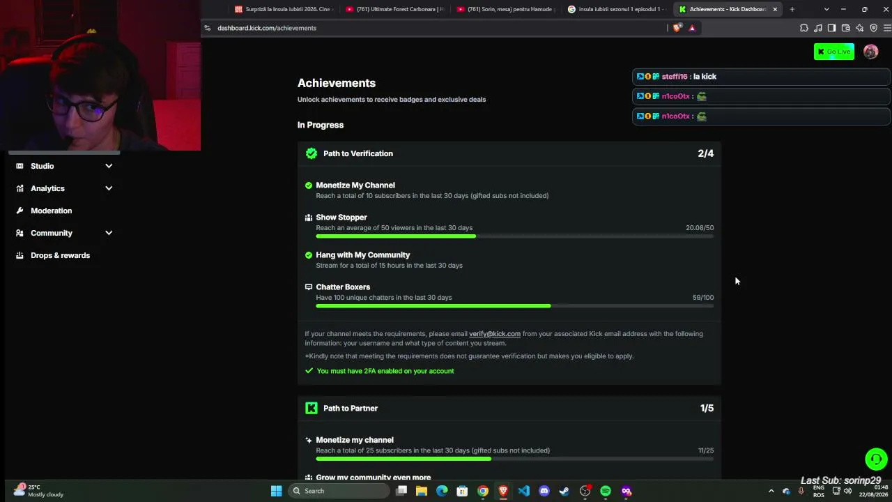Click the media control music note icon
The width and height of the screenshot is (892, 502).
click(818, 28)
